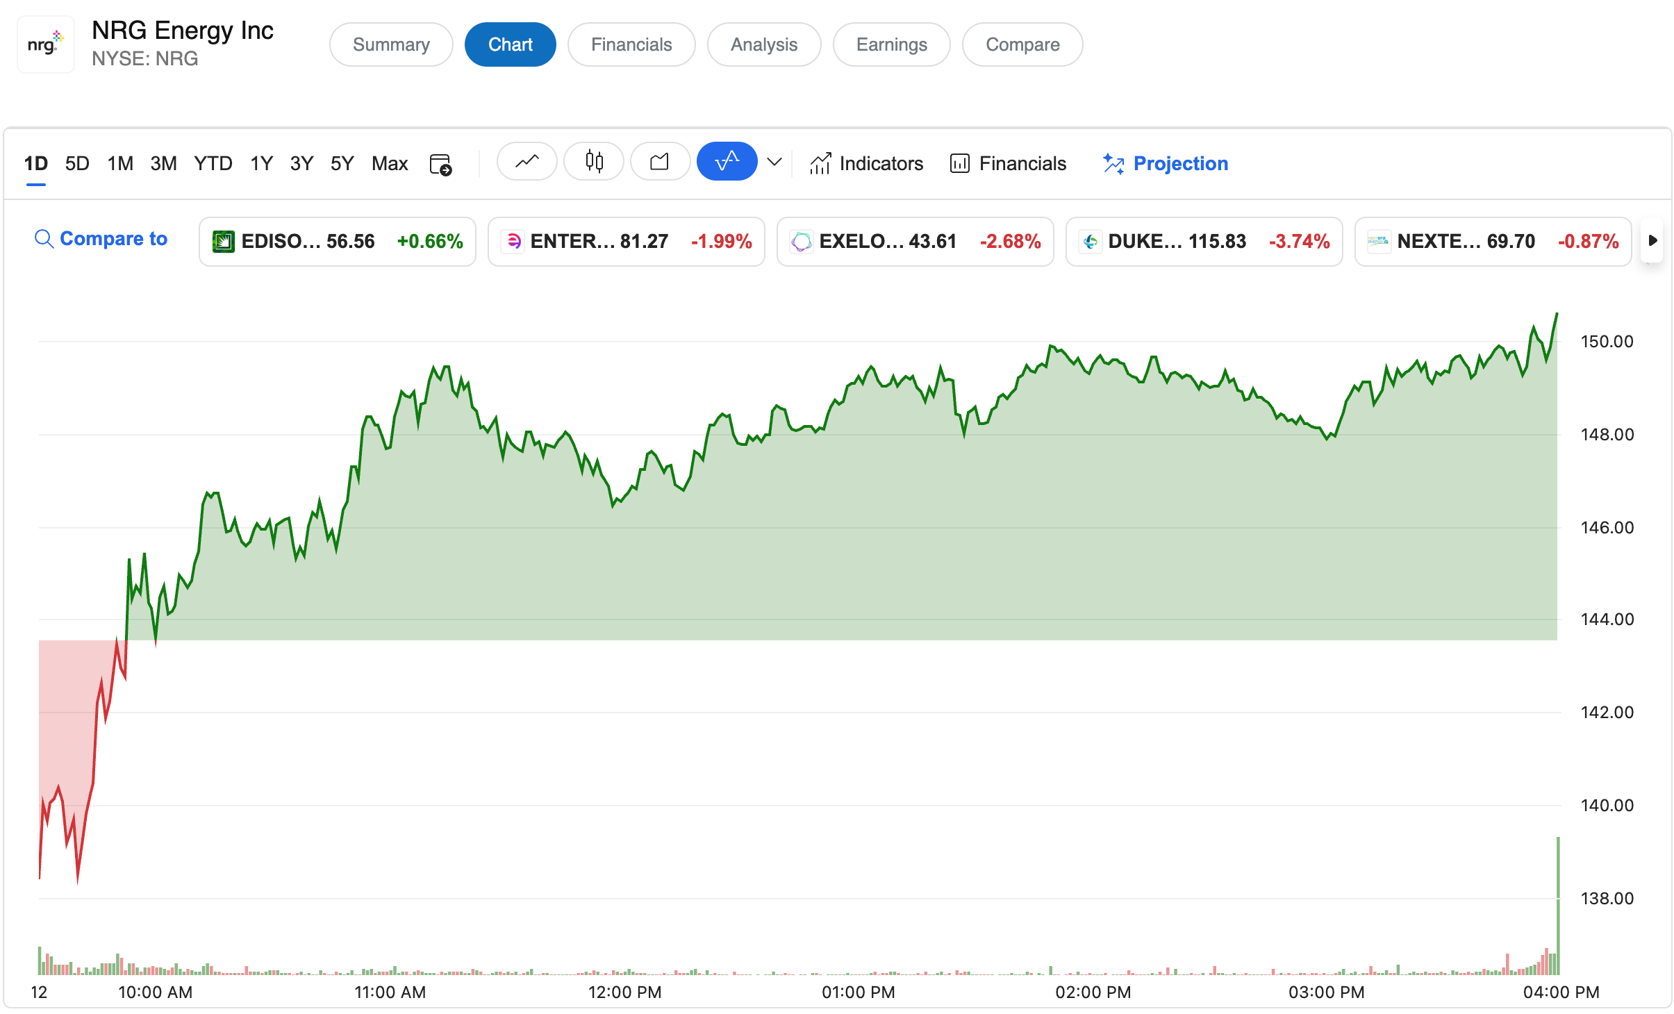The image size is (1674, 1014).
Task: Select the 5Y time range
Action: click(x=342, y=164)
